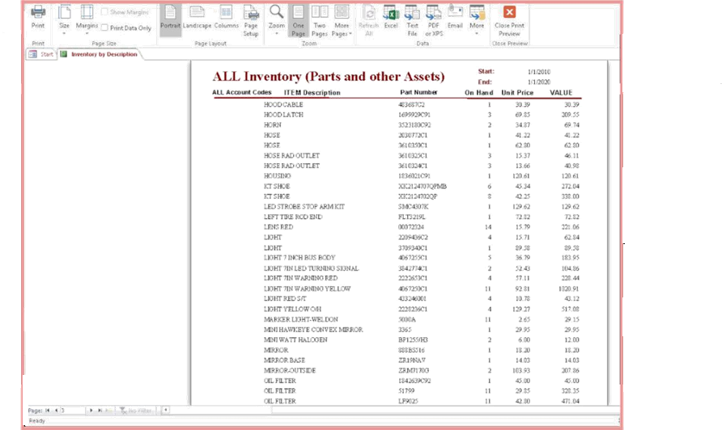Image resolution: width=726 pixels, height=430 pixels.
Task: Click the report title ALL Inventory heading
Action: pyautogui.click(x=329, y=76)
